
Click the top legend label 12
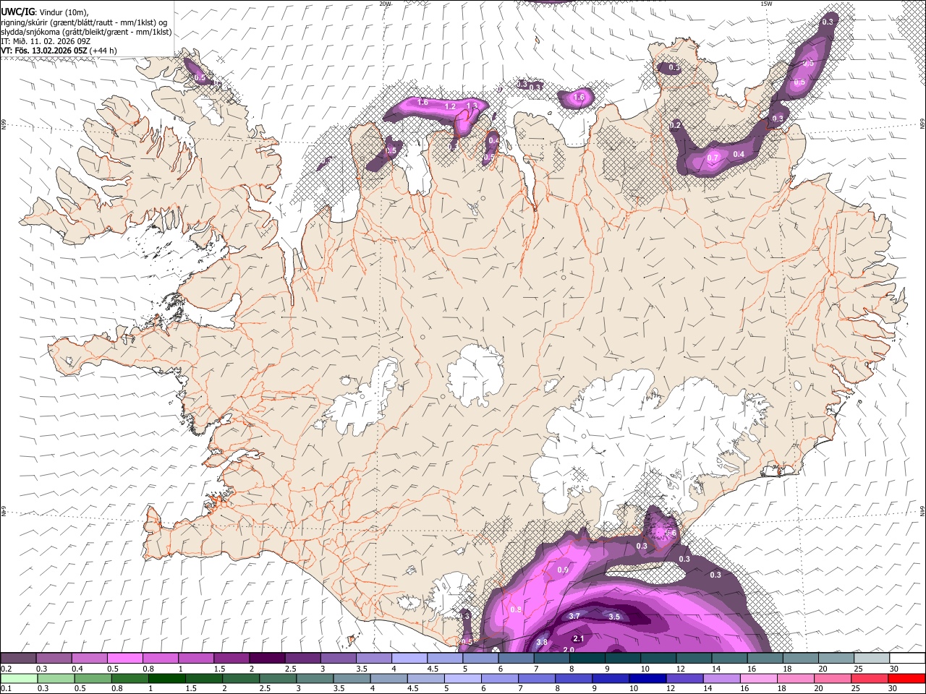pos(680,669)
